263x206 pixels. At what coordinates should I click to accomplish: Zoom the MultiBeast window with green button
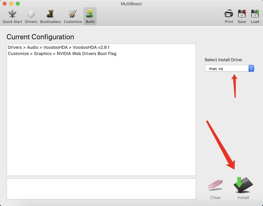[x=18, y=4]
